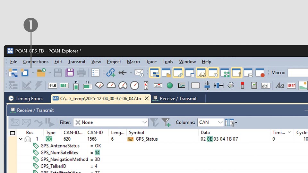This screenshot has width=308, height=173.
Task: Toggle the Connections window button with link
Action: click(x=178, y=73)
